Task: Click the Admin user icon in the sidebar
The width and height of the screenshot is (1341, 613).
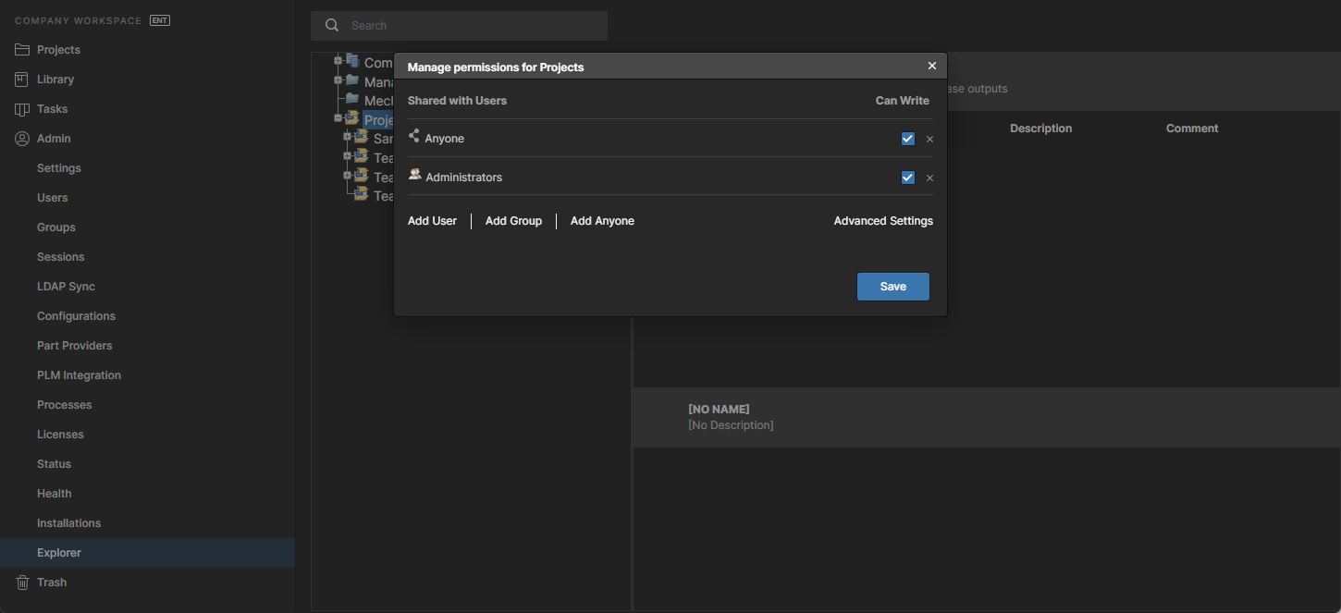Action: [x=22, y=139]
